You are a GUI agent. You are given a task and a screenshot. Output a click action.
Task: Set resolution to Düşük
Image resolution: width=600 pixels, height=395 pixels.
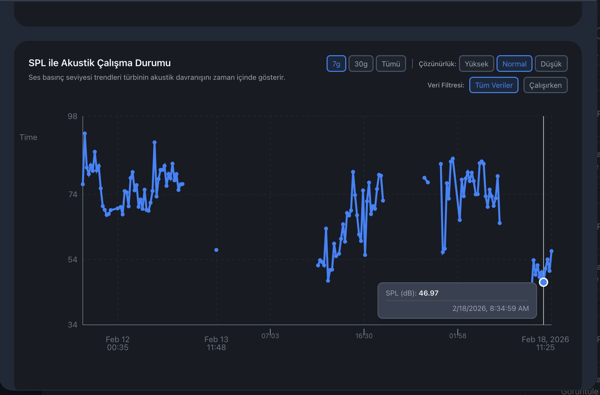[551, 64]
